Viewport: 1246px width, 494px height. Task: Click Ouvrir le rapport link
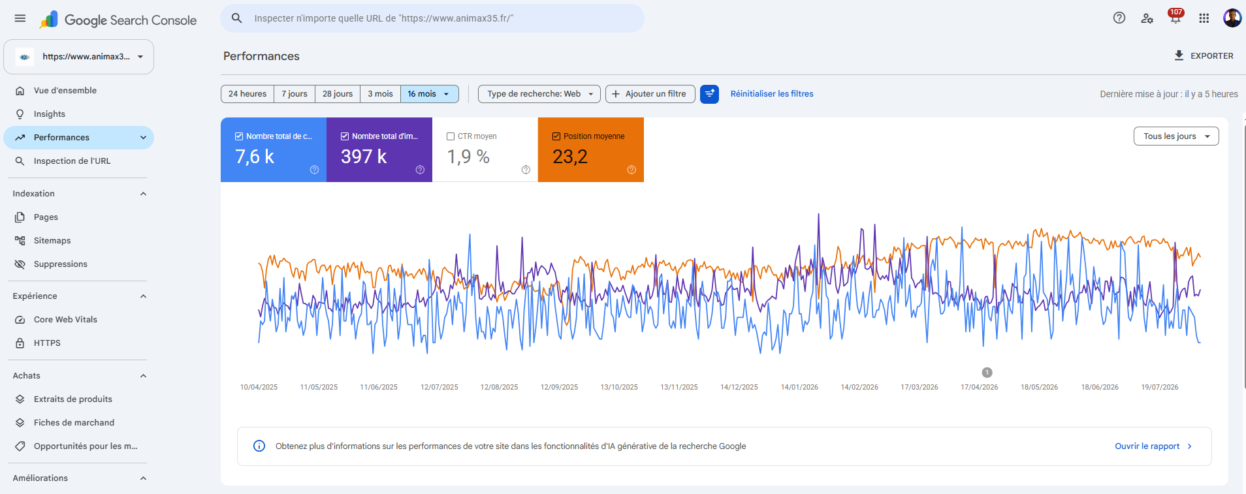tap(1153, 446)
